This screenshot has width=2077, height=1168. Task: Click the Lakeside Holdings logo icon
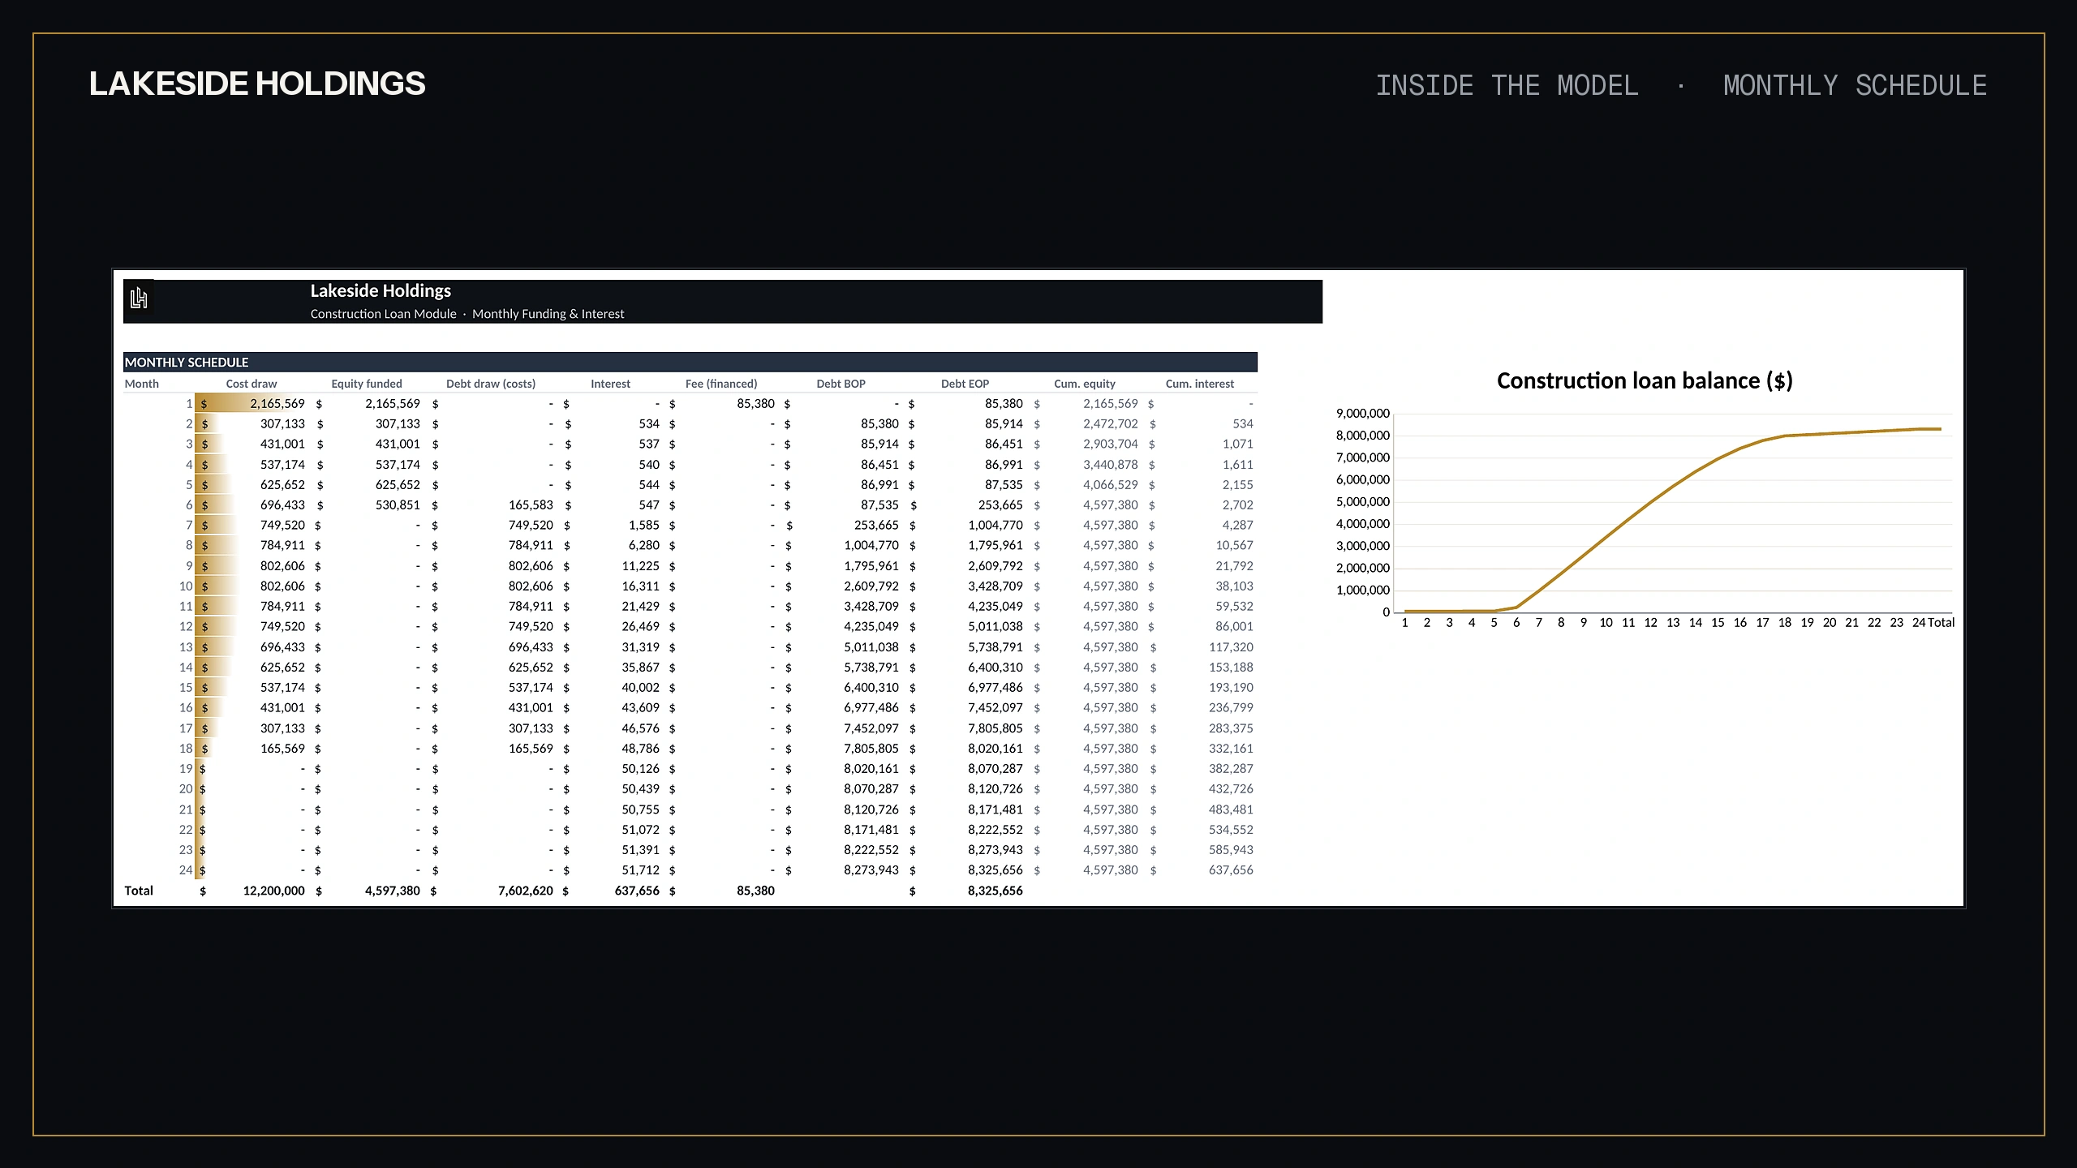[139, 298]
